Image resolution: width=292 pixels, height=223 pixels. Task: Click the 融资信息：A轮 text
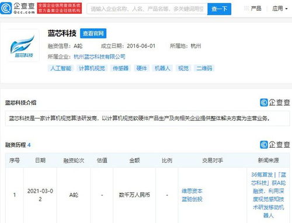[x=65, y=46]
